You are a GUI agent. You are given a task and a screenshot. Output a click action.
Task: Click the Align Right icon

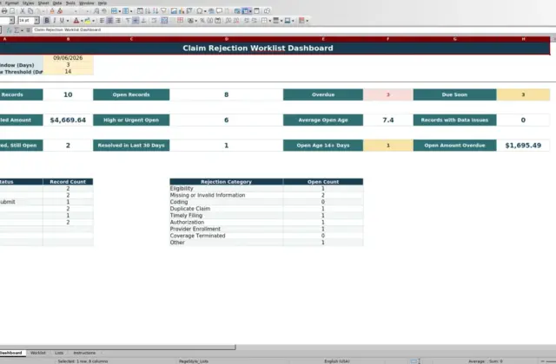(x=118, y=21)
